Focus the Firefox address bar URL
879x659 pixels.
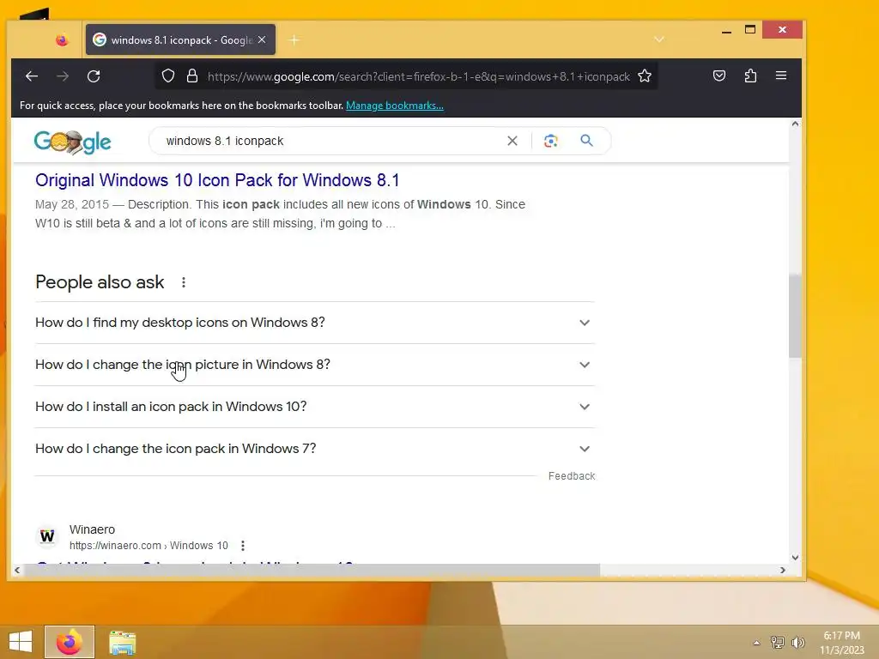pyautogui.click(x=418, y=76)
